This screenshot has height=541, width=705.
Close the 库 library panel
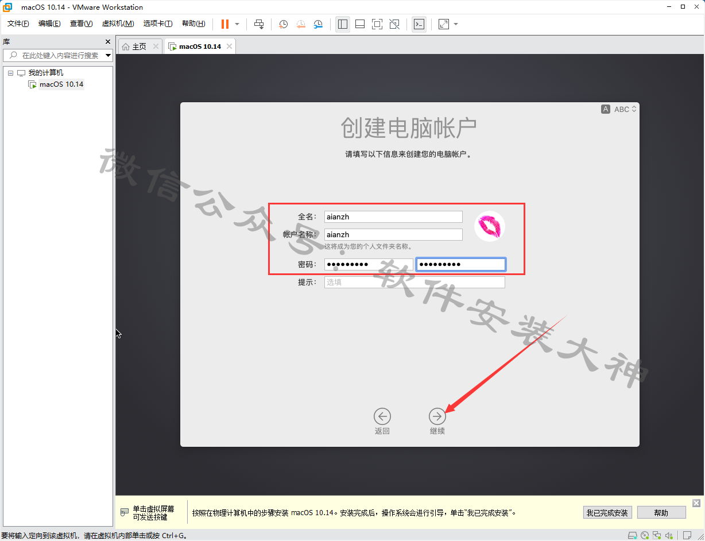(107, 42)
